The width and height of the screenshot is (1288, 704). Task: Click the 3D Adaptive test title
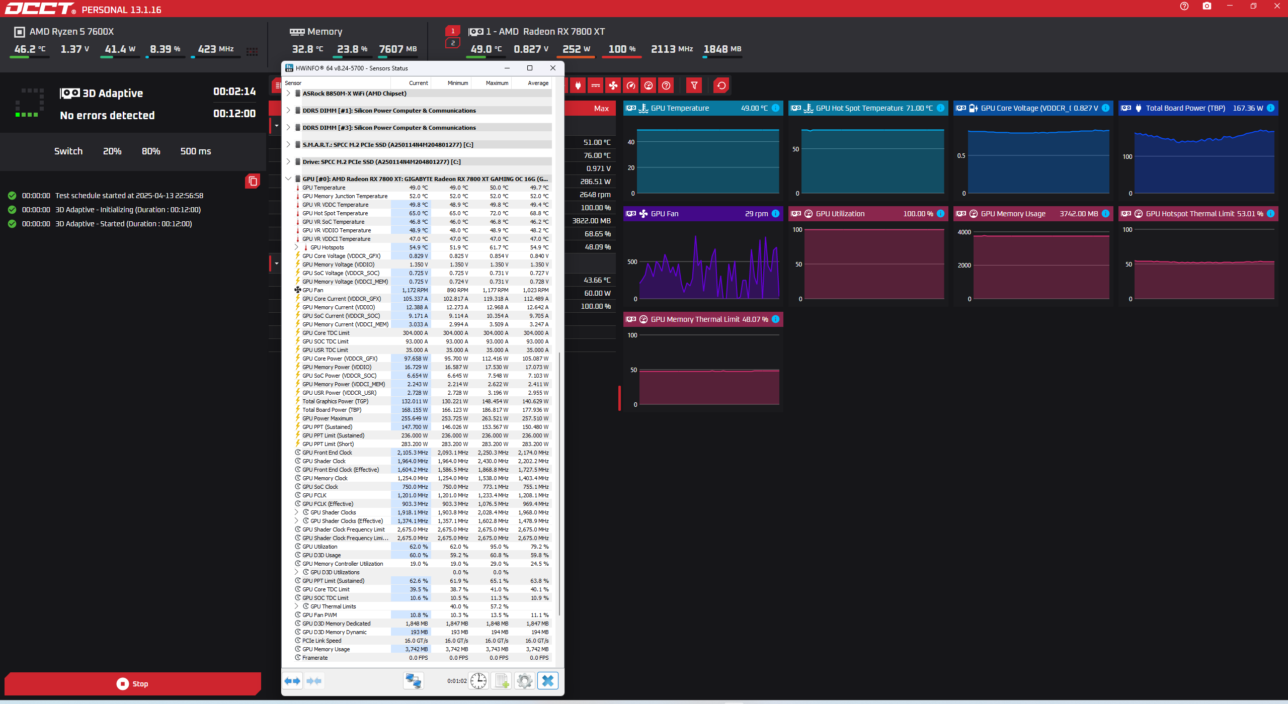click(113, 94)
